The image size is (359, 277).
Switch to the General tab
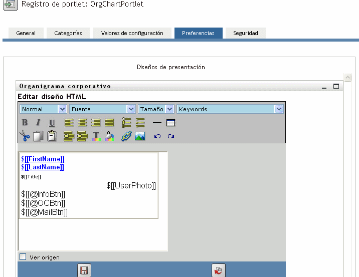(26, 33)
